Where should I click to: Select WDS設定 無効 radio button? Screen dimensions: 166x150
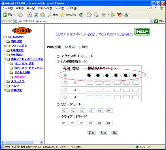(x=80, y=47)
